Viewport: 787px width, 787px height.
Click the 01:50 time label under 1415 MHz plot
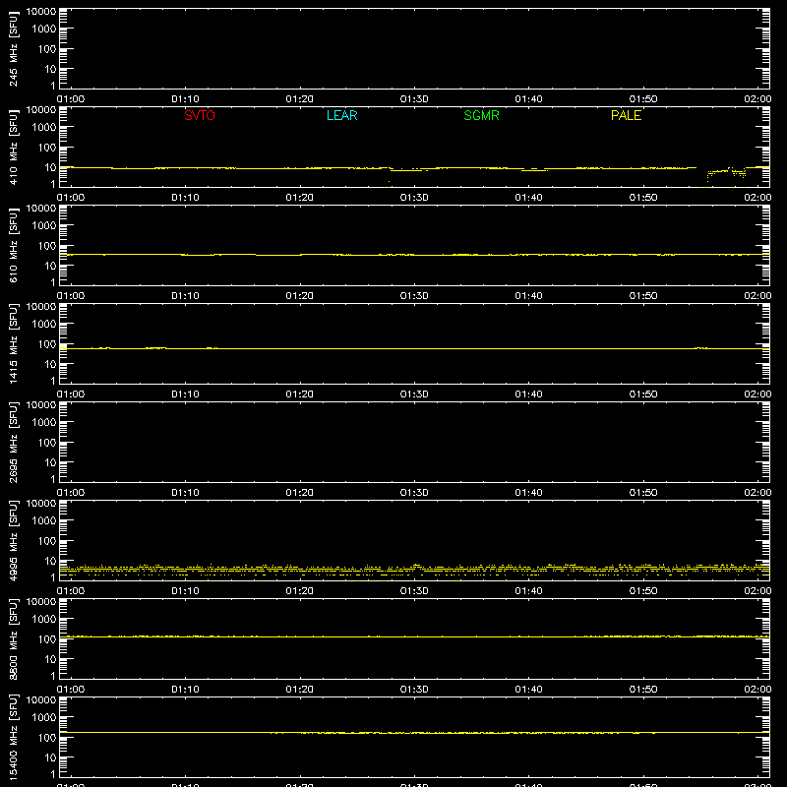coord(643,394)
